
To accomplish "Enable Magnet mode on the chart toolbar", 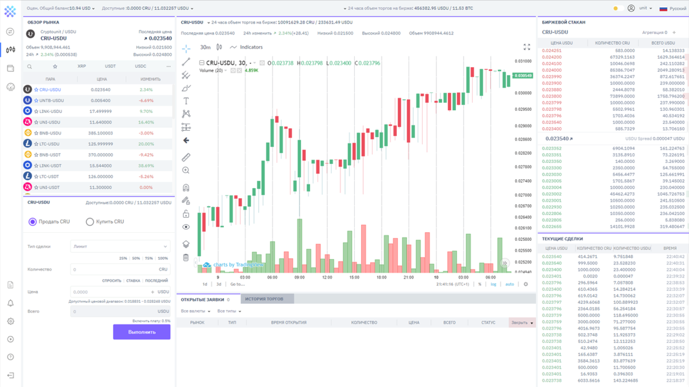I will pyautogui.click(x=185, y=189).
